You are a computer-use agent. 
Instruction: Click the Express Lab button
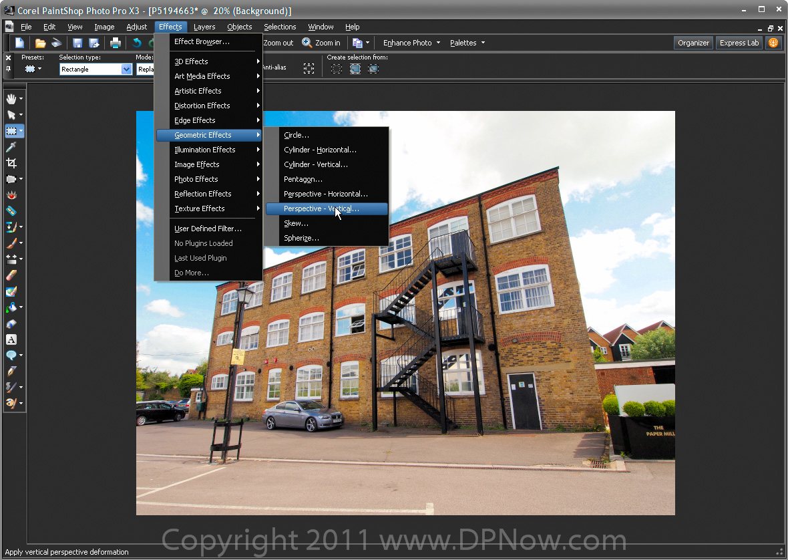pyautogui.click(x=739, y=43)
